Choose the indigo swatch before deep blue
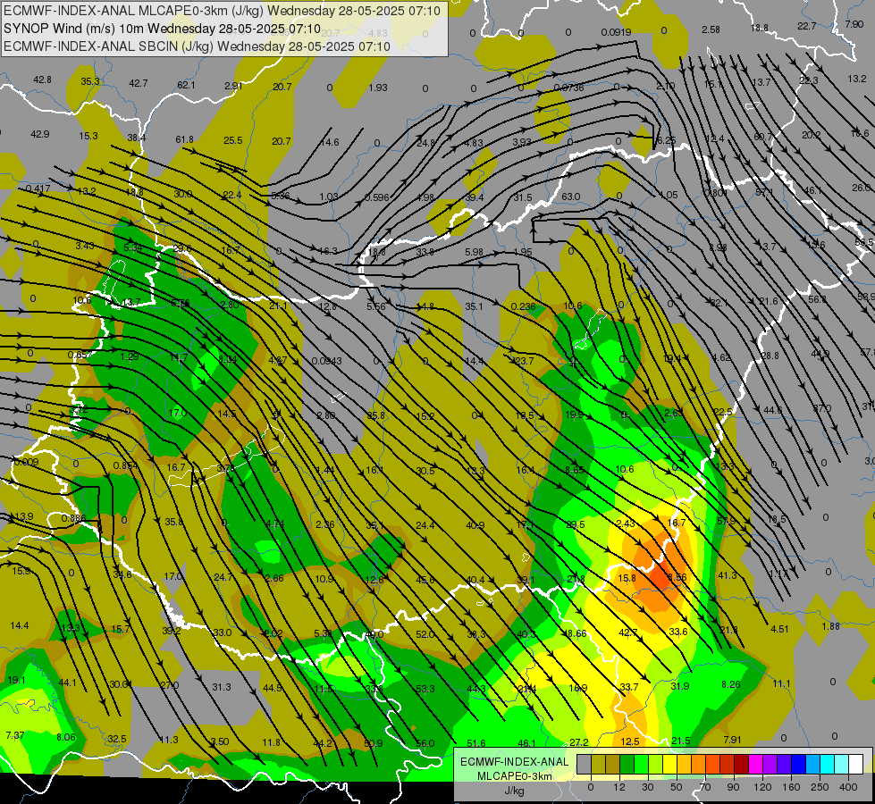875x804 pixels. point(785,764)
